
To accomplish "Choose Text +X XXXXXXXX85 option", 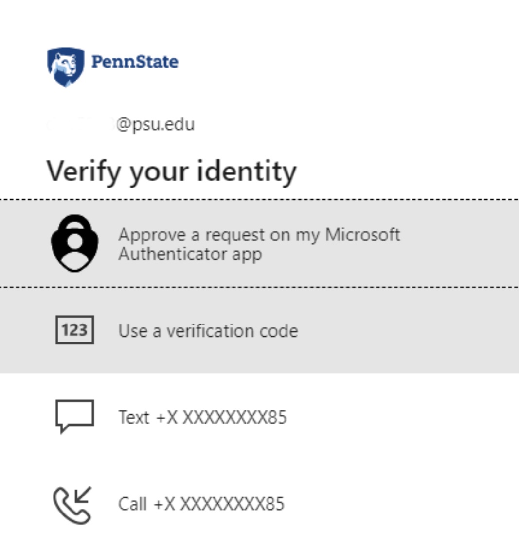I will click(202, 417).
